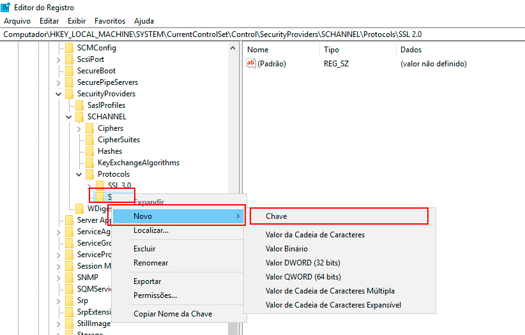Click the (Padrão) string value icon
This screenshot has width=525, height=335.
point(251,63)
